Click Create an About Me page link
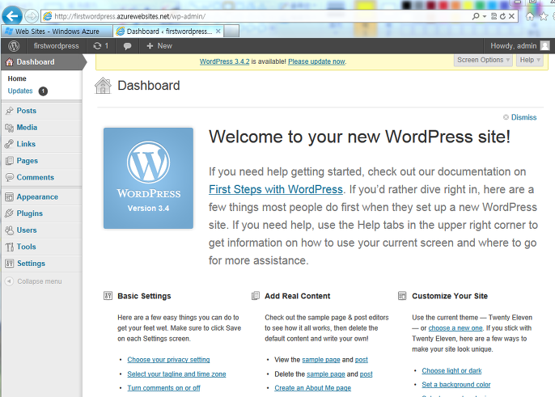The width and height of the screenshot is (555, 397). [x=313, y=388]
